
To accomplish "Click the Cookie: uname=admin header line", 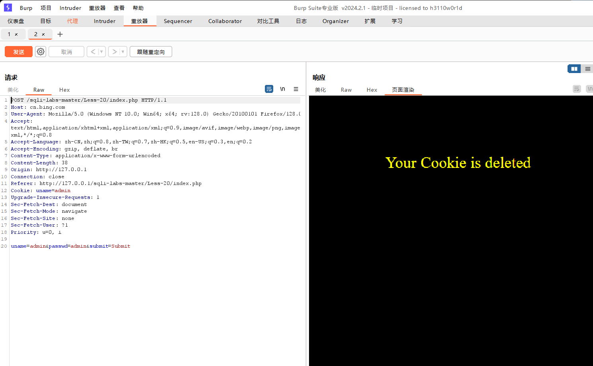I will click(41, 191).
